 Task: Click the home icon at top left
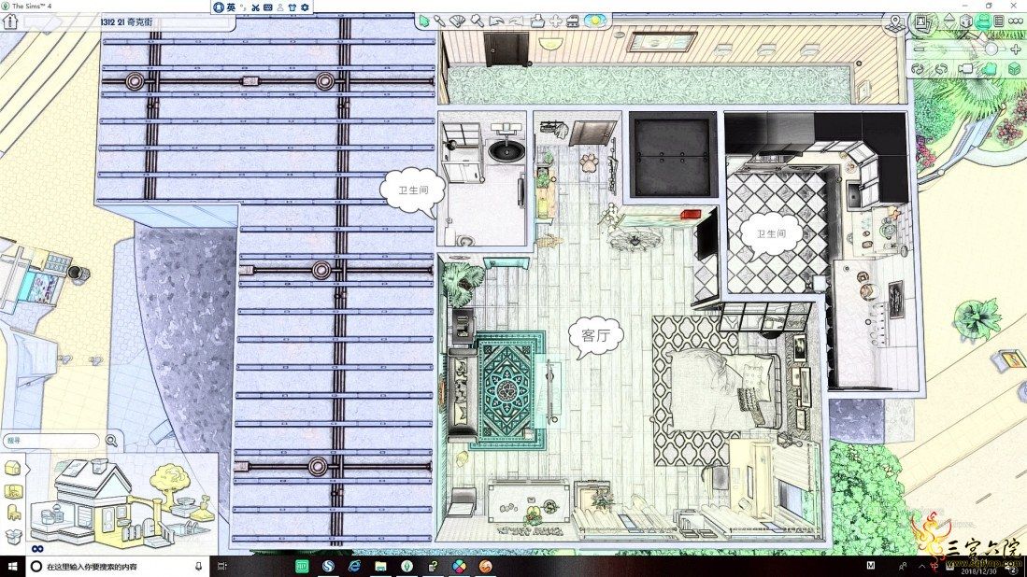click(10, 21)
